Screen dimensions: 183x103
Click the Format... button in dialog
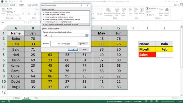(83, 44)
